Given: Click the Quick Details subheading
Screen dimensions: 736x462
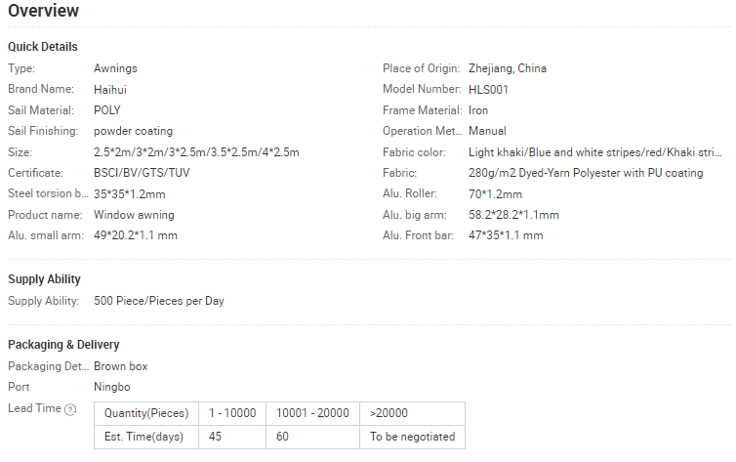Looking at the screenshot, I should 43,47.
